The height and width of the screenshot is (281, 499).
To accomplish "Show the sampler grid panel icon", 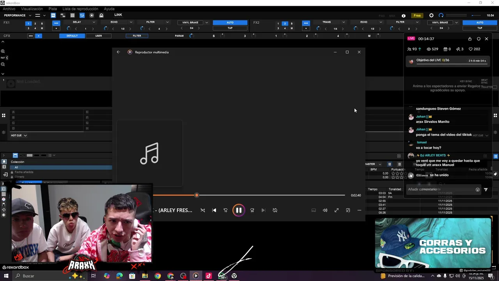I will point(73,15).
